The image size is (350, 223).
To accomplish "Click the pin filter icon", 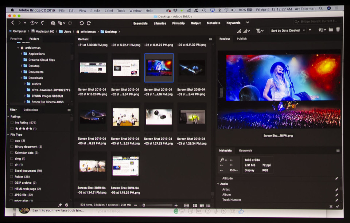I will click(60, 205).
